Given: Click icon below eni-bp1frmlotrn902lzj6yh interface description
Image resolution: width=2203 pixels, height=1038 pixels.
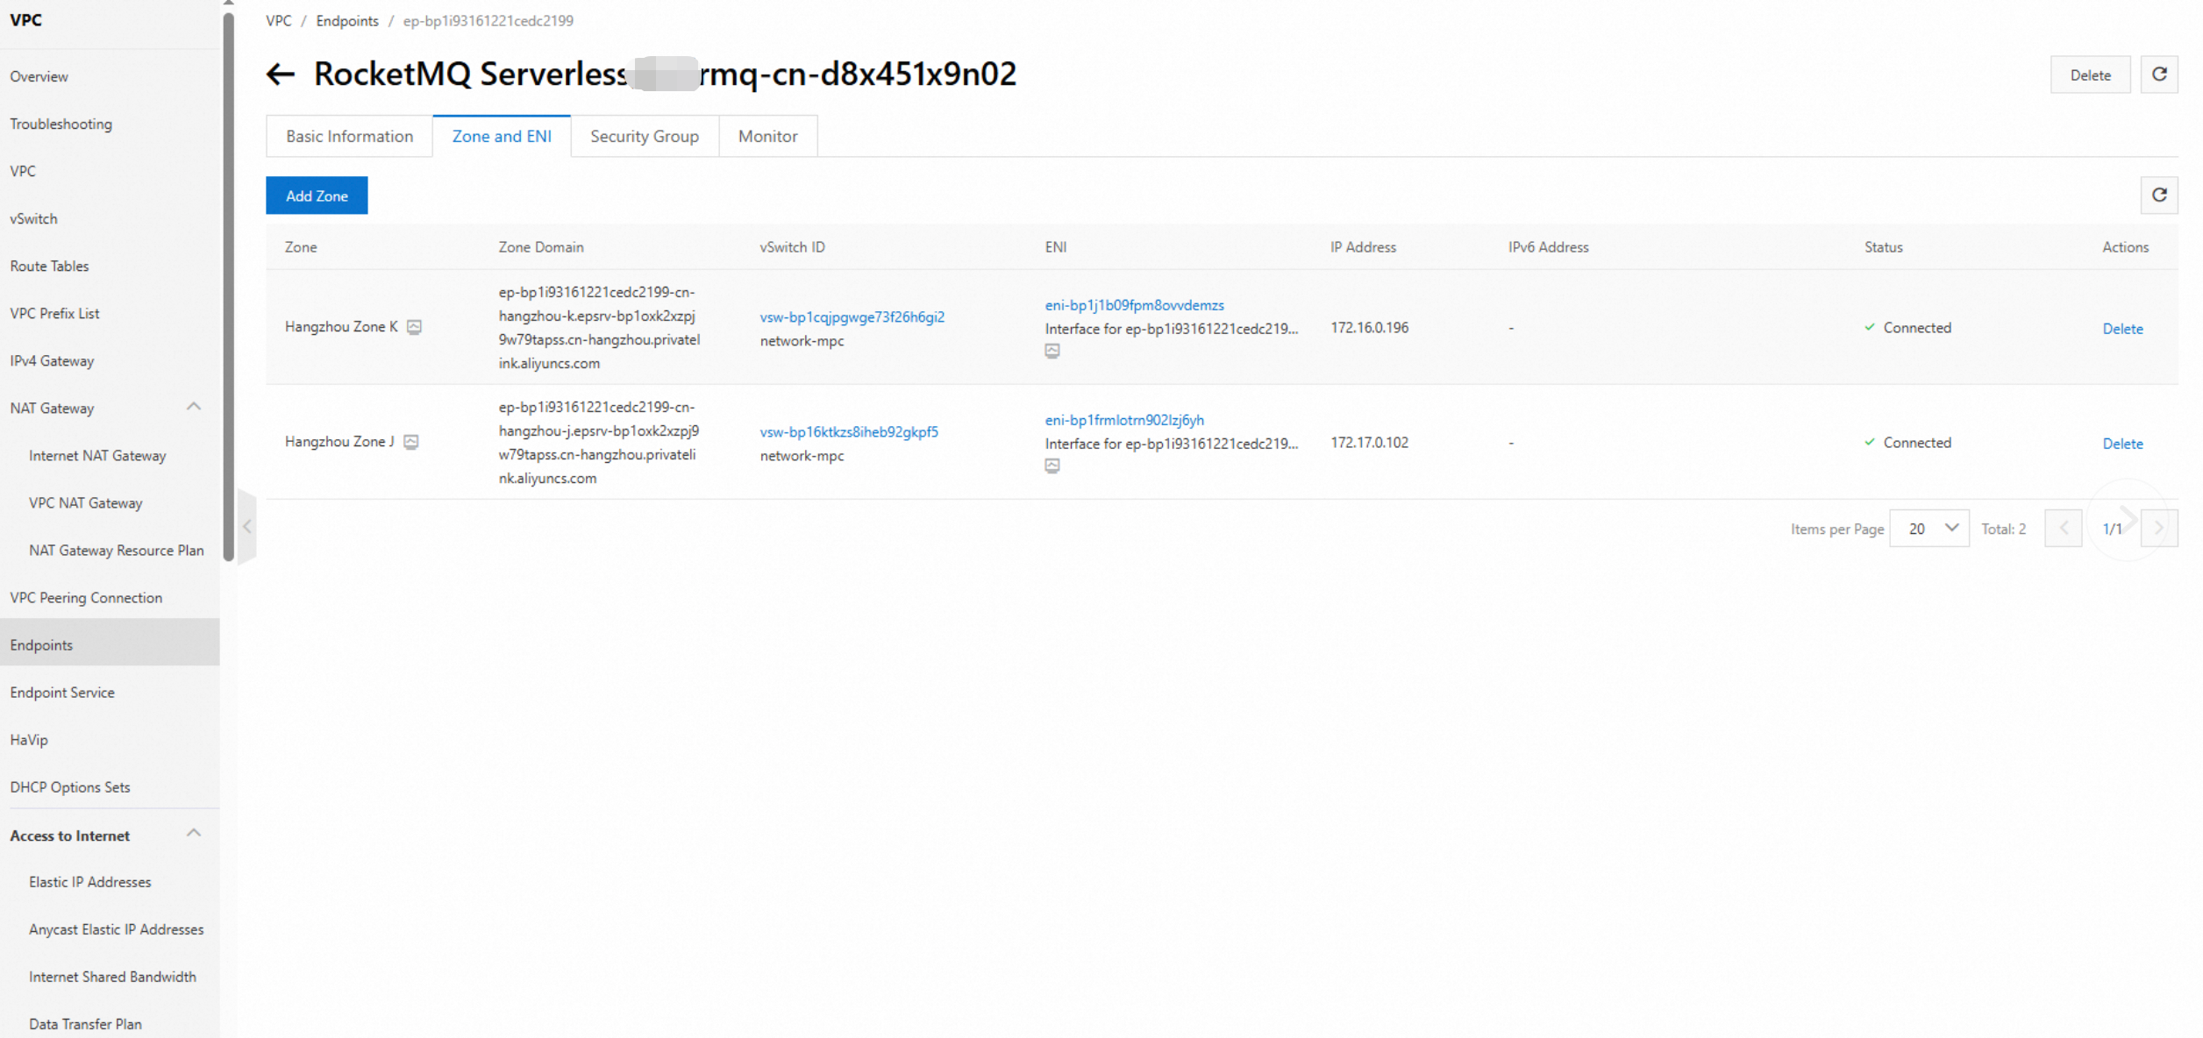Looking at the screenshot, I should [x=1052, y=466].
